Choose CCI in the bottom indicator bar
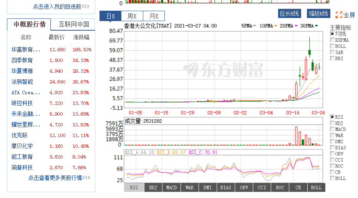358x198 pixels. [x=262, y=188]
